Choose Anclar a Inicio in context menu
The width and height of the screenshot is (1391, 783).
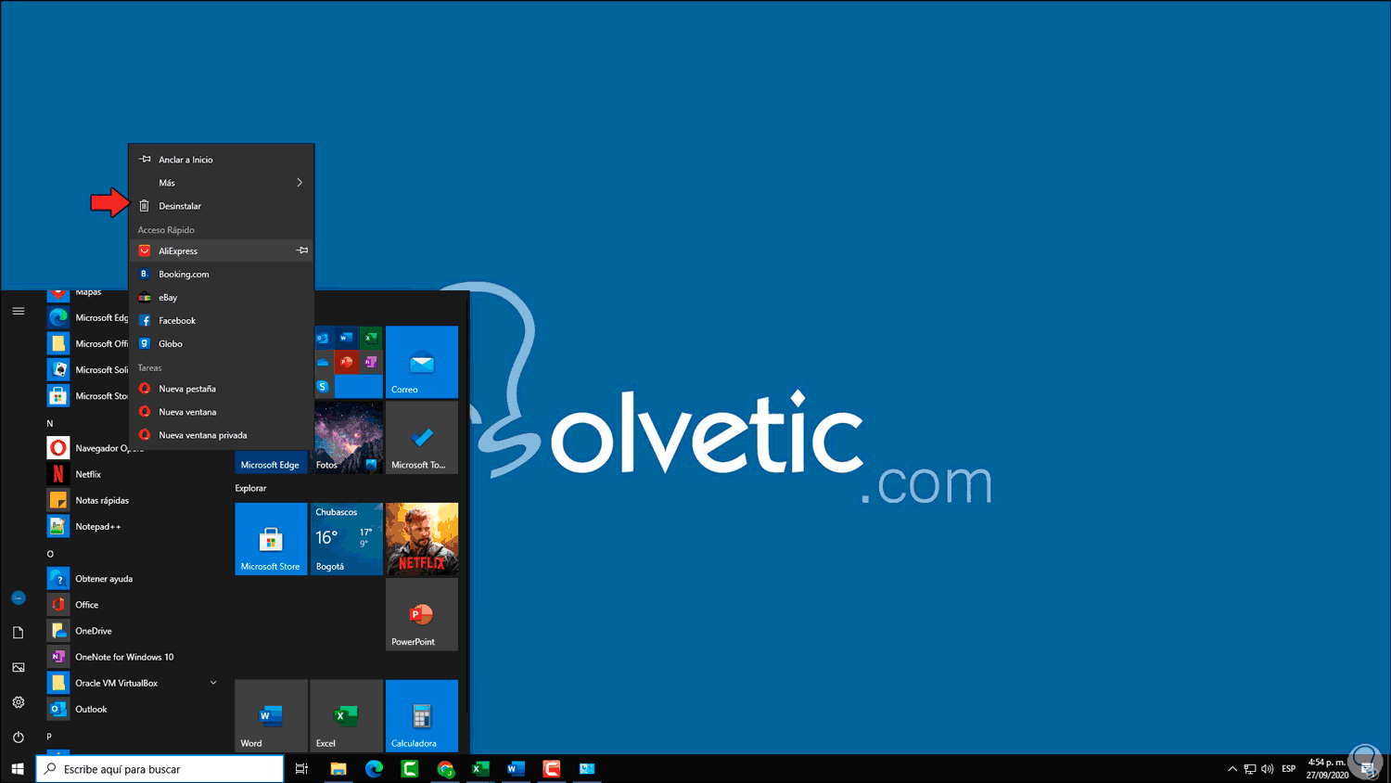click(x=222, y=160)
